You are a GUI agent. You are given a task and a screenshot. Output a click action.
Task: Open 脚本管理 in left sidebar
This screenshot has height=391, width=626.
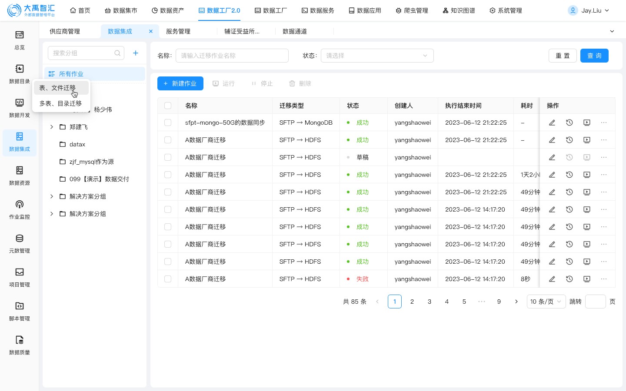20,311
